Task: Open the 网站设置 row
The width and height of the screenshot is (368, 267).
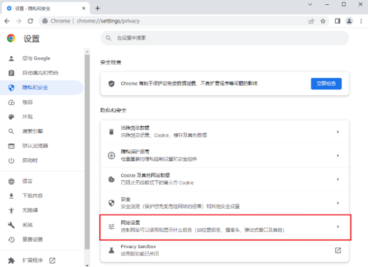Action: pos(225,227)
